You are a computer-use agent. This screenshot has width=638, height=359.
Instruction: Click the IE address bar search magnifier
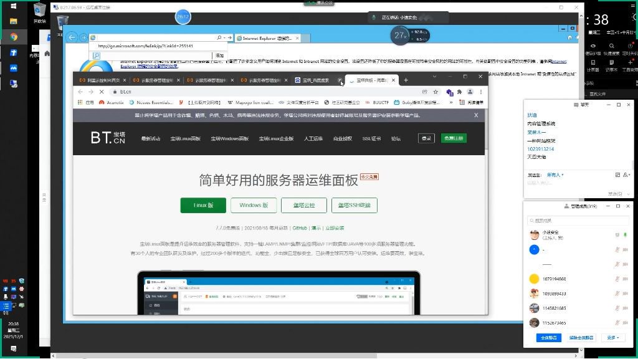219,37
